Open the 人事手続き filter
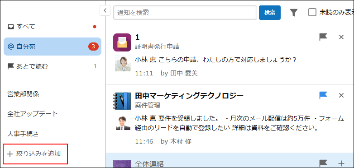354x168 pixels. (x=23, y=134)
